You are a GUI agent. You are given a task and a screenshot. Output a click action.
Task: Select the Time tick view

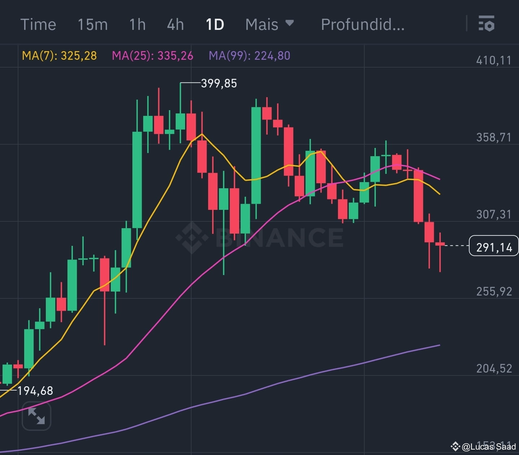pos(38,24)
